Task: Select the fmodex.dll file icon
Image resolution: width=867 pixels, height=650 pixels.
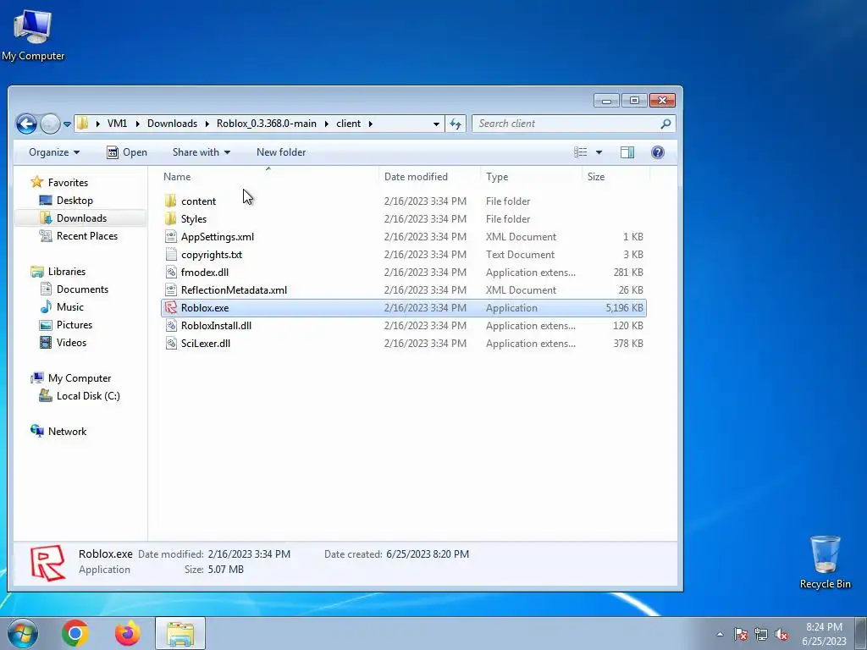Action: coord(171,272)
